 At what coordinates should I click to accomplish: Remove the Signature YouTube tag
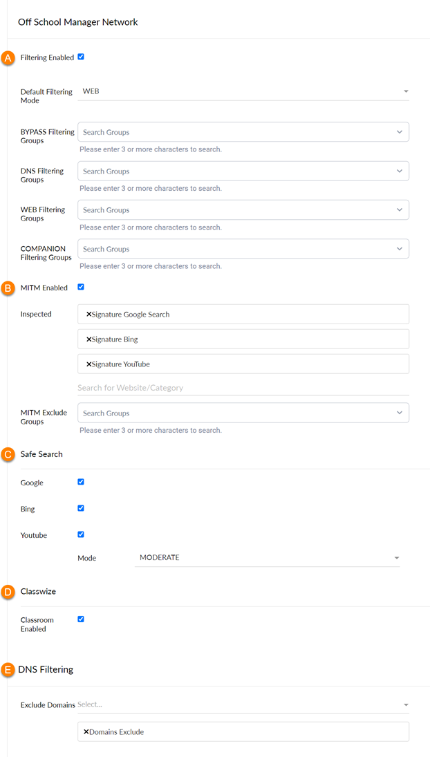[88, 364]
